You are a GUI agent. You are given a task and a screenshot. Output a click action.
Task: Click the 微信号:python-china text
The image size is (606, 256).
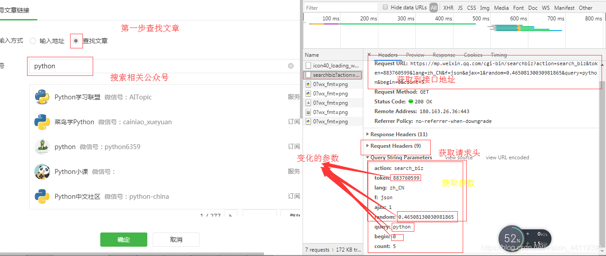[137, 197]
